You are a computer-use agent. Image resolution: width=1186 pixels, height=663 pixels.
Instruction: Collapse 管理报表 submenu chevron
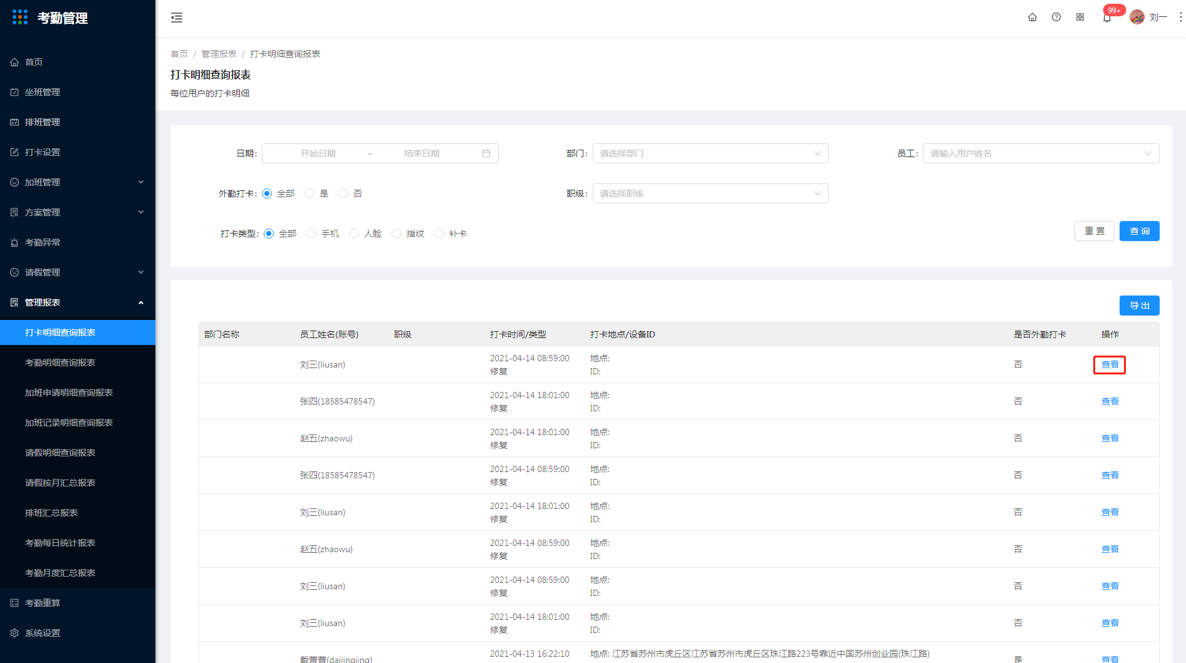141,302
